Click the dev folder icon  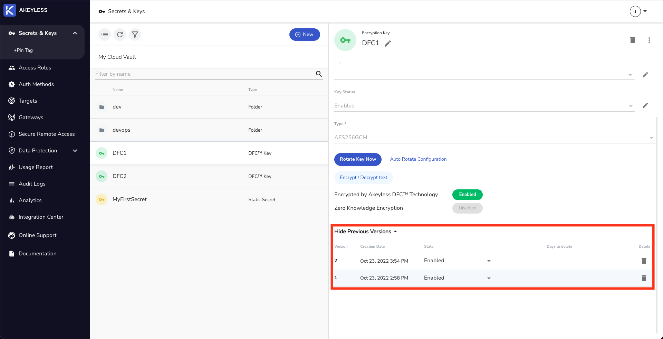coord(102,107)
